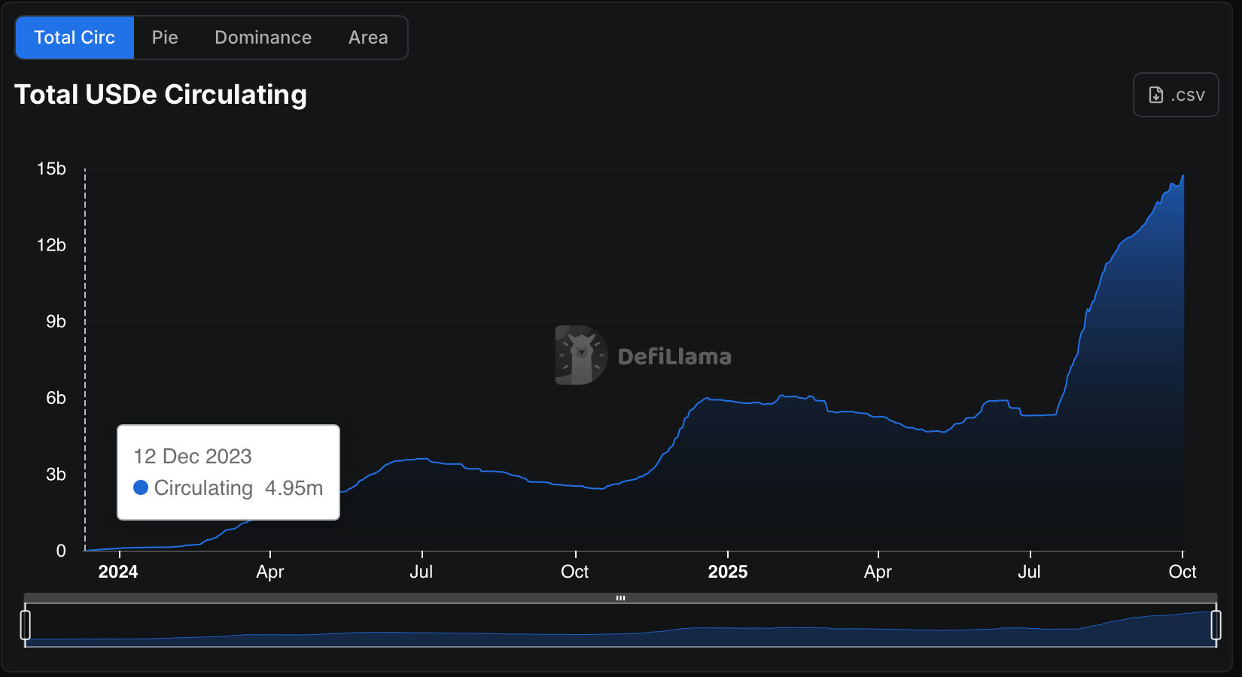1242x677 pixels.
Task: Click the blue Circulating legend dot
Action: pyautogui.click(x=140, y=487)
